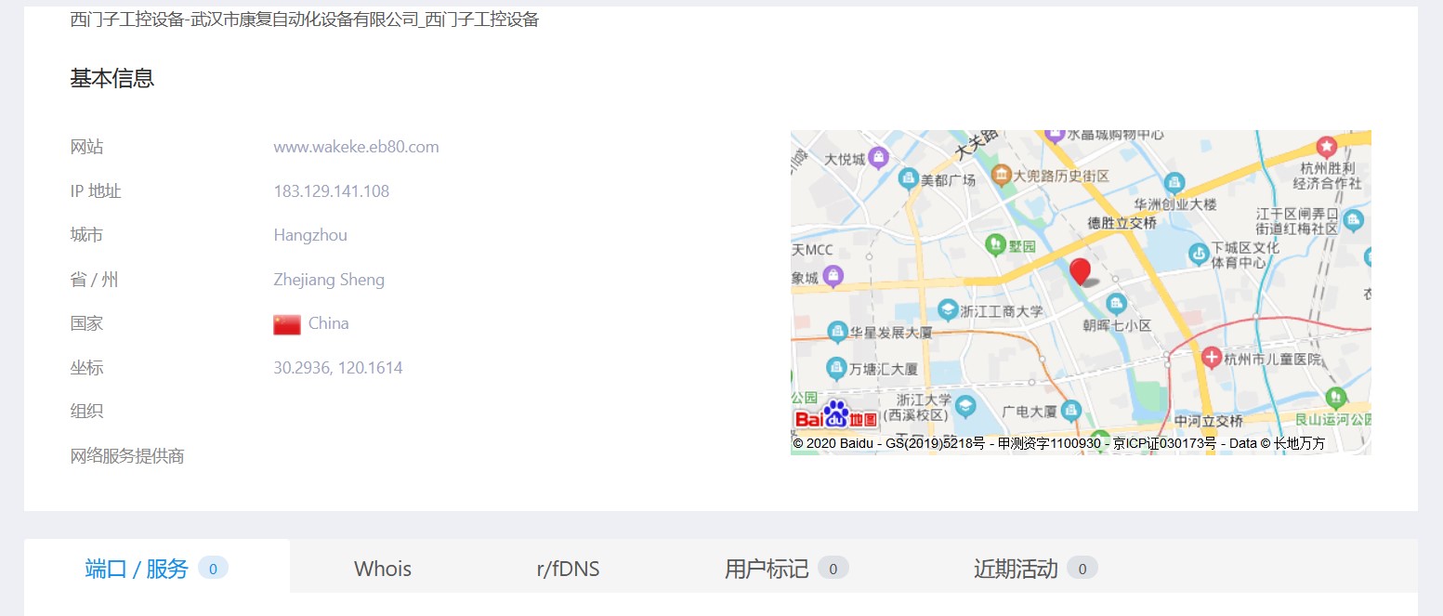This screenshot has width=1443, height=616.
Task: Select the 美都广场 map icon
Action: [909, 179]
